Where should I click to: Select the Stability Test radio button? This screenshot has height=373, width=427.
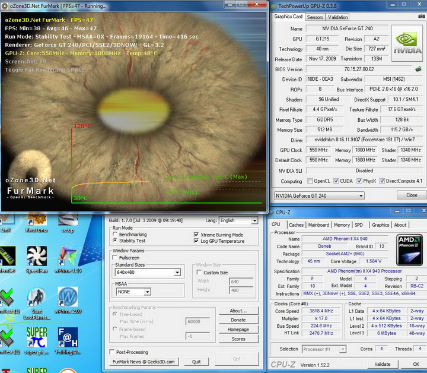[x=115, y=241]
